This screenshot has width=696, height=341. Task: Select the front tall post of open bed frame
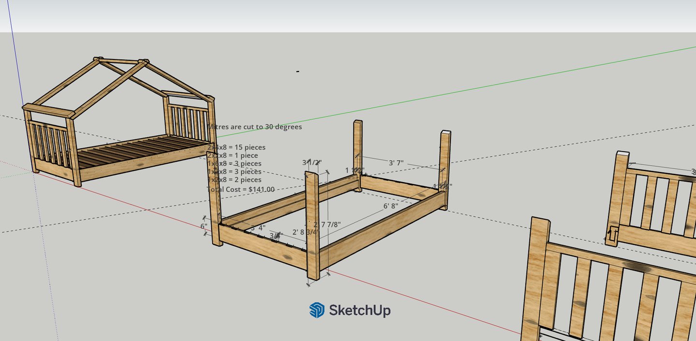point(313,226)
